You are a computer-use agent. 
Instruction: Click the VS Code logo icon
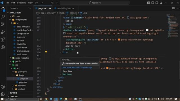pyautogui.click(x=2, y=3)
